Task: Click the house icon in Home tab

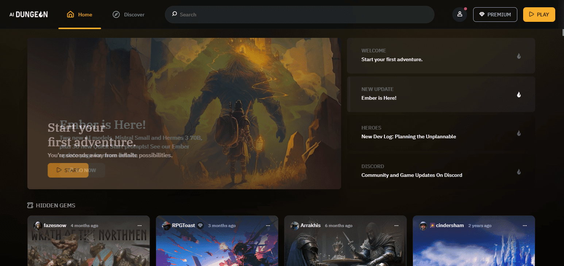Action: point(70,15)
